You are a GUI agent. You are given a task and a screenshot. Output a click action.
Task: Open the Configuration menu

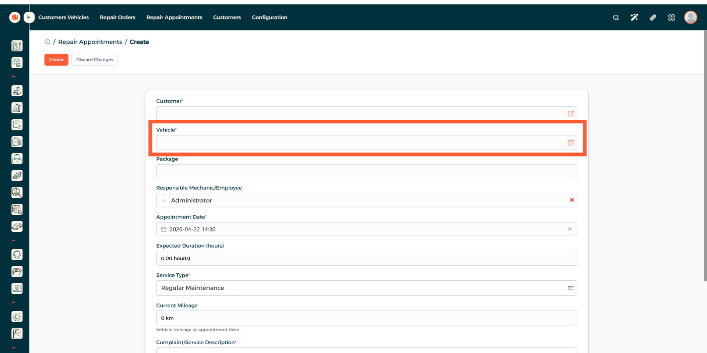tap(269, 17)
